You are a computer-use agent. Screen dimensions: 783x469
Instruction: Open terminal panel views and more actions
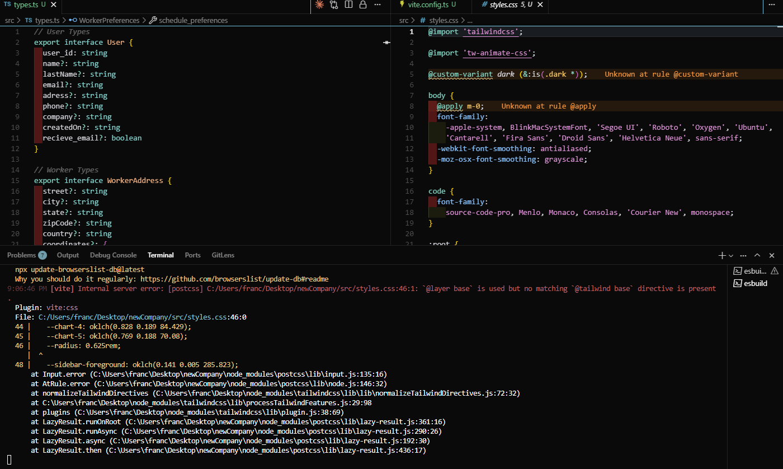point(744,255)
